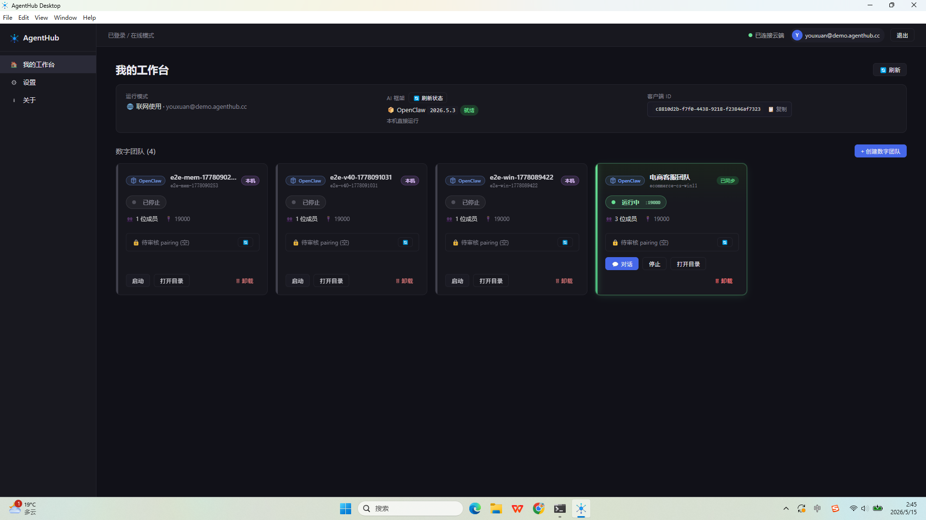Image resolution: width=926 pixels, height=520 pixels.
Task: Refresh pairing on 电商客服团队 card
Action: click(724, 243)
